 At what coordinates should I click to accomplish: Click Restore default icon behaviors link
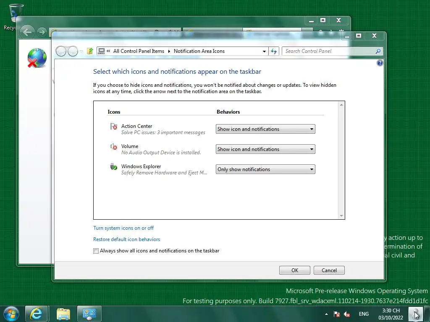click(x=126, y=239)
